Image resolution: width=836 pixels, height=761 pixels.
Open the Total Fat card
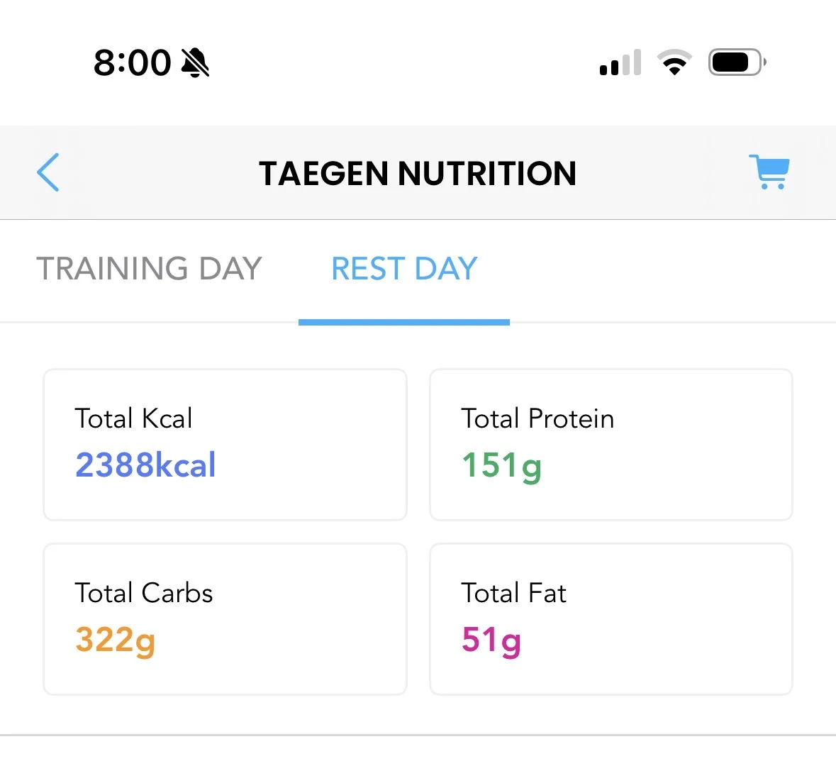611,619
